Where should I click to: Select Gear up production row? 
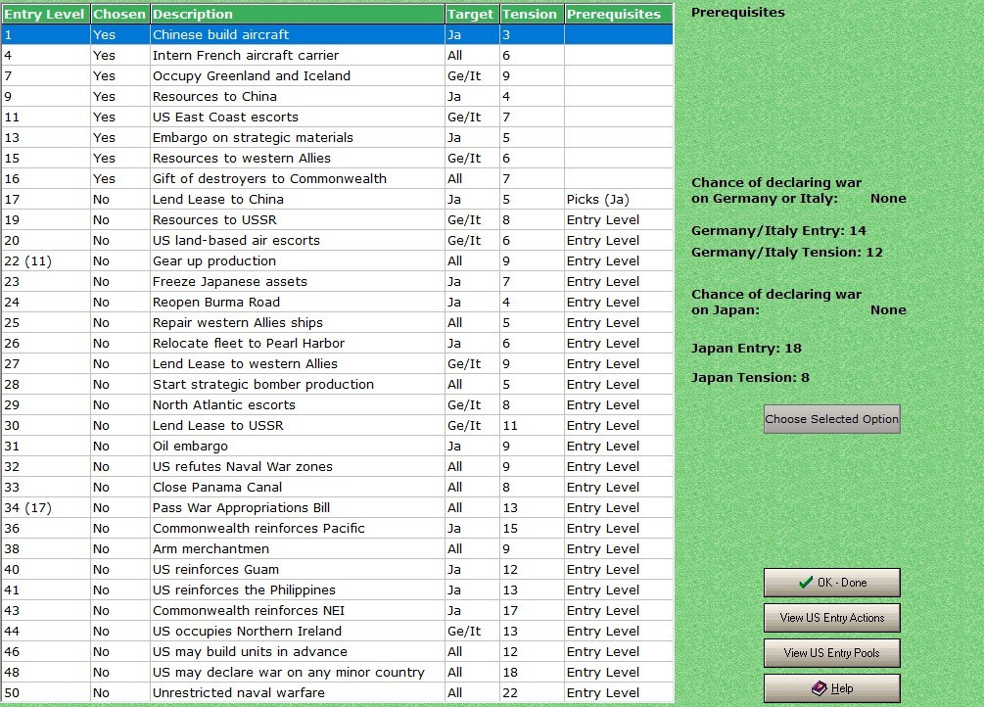pyautogui.click(x=338, y=261)
